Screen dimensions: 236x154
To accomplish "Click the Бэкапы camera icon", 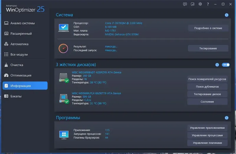I will [6, 96].
